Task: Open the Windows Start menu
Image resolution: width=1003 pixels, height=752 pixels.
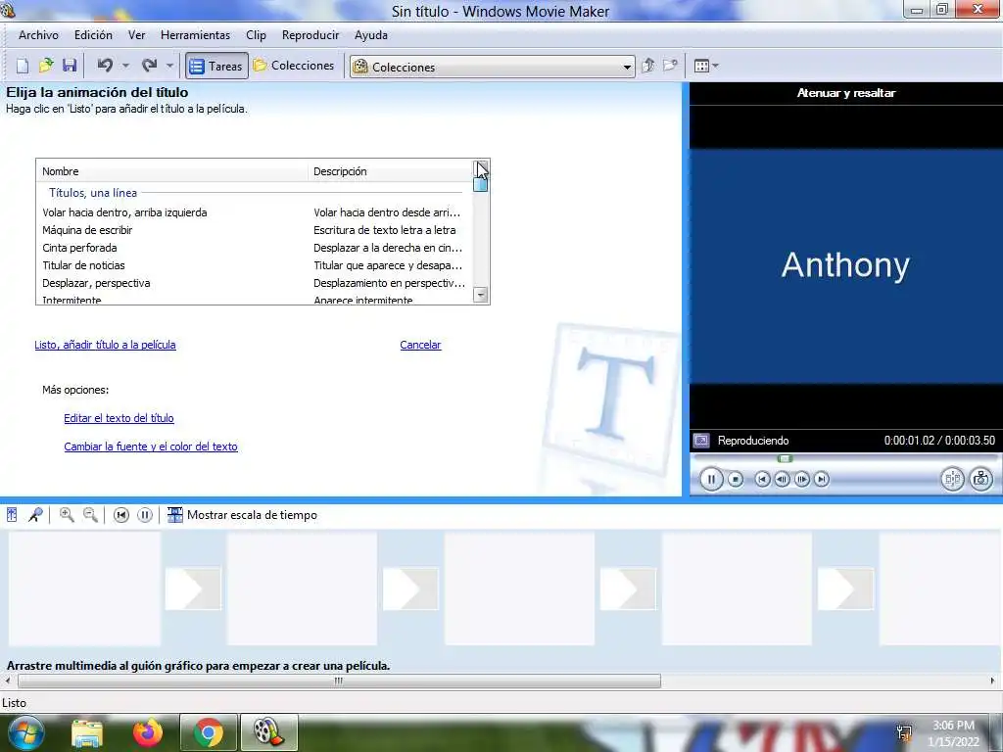Action: (24, 732)
